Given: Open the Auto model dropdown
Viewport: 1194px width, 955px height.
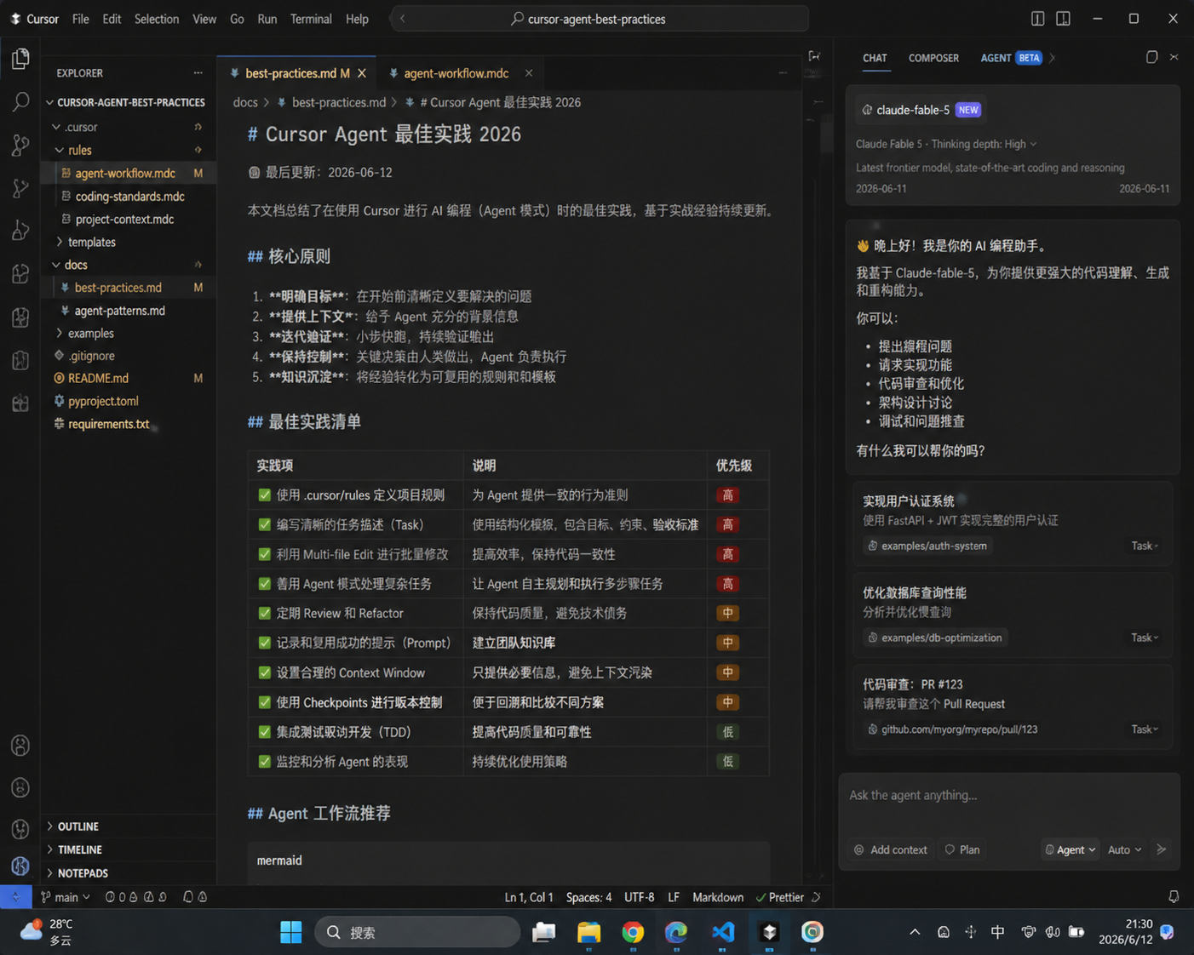Looking at the screenshot, I should (x=1124, y=849).
